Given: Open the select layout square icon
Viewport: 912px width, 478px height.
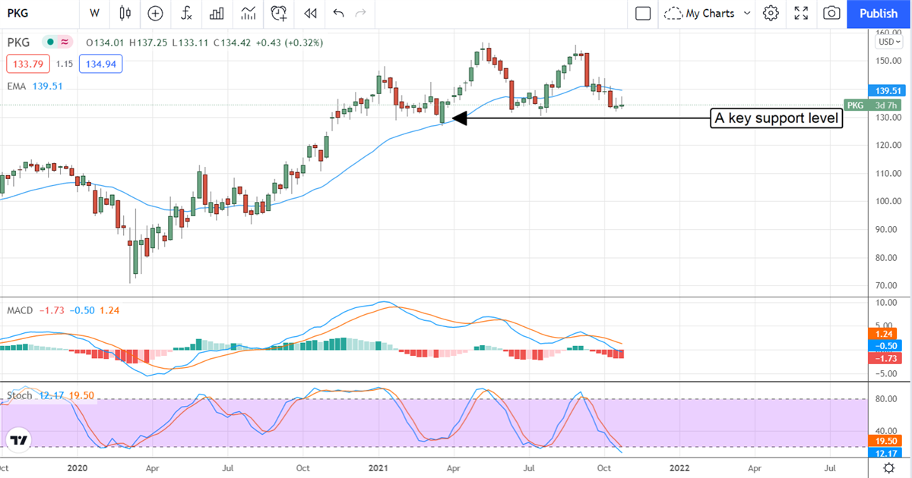Looking at the screenshot, I should [643, 13].
